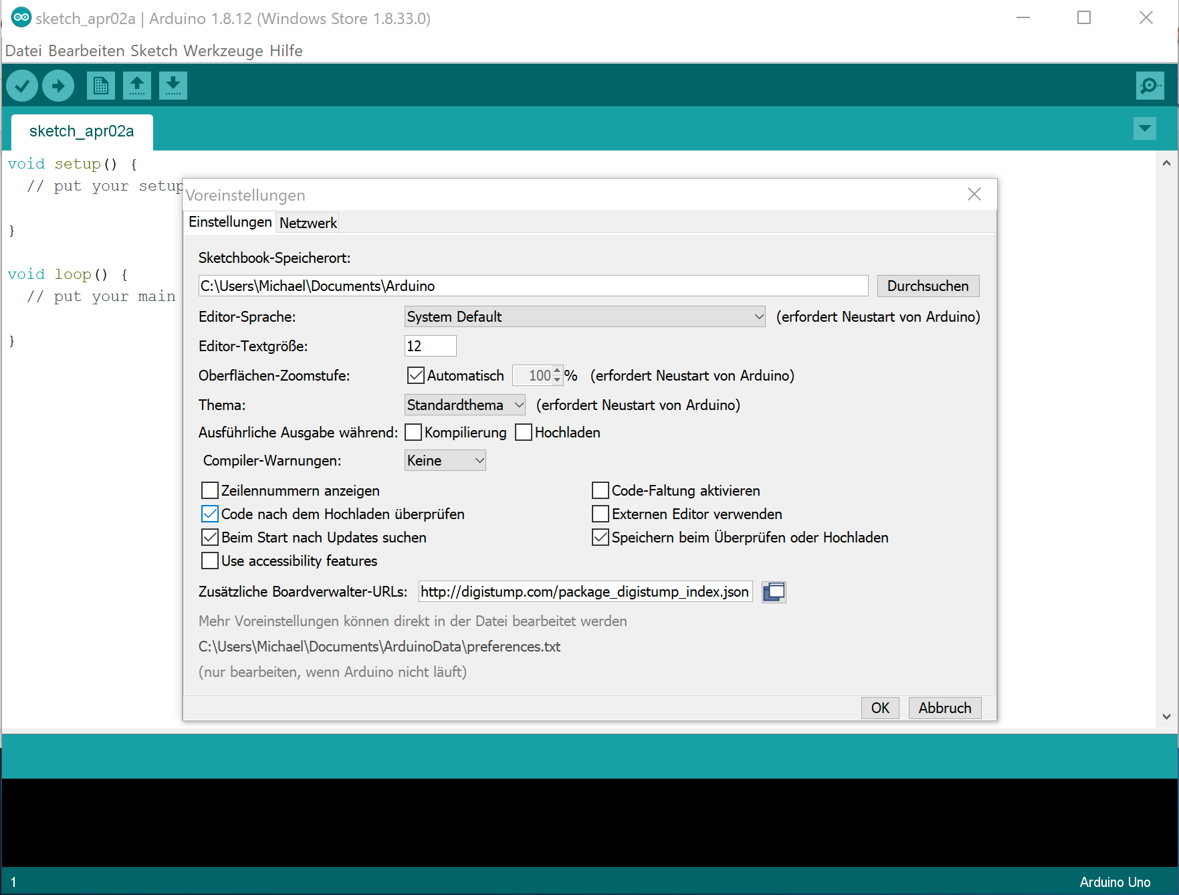The height and width of the screenshot is (895, 1179).
Task: Click the Zusätzliche Boardverwalter-URLs field
Action: tap(585, 592)
